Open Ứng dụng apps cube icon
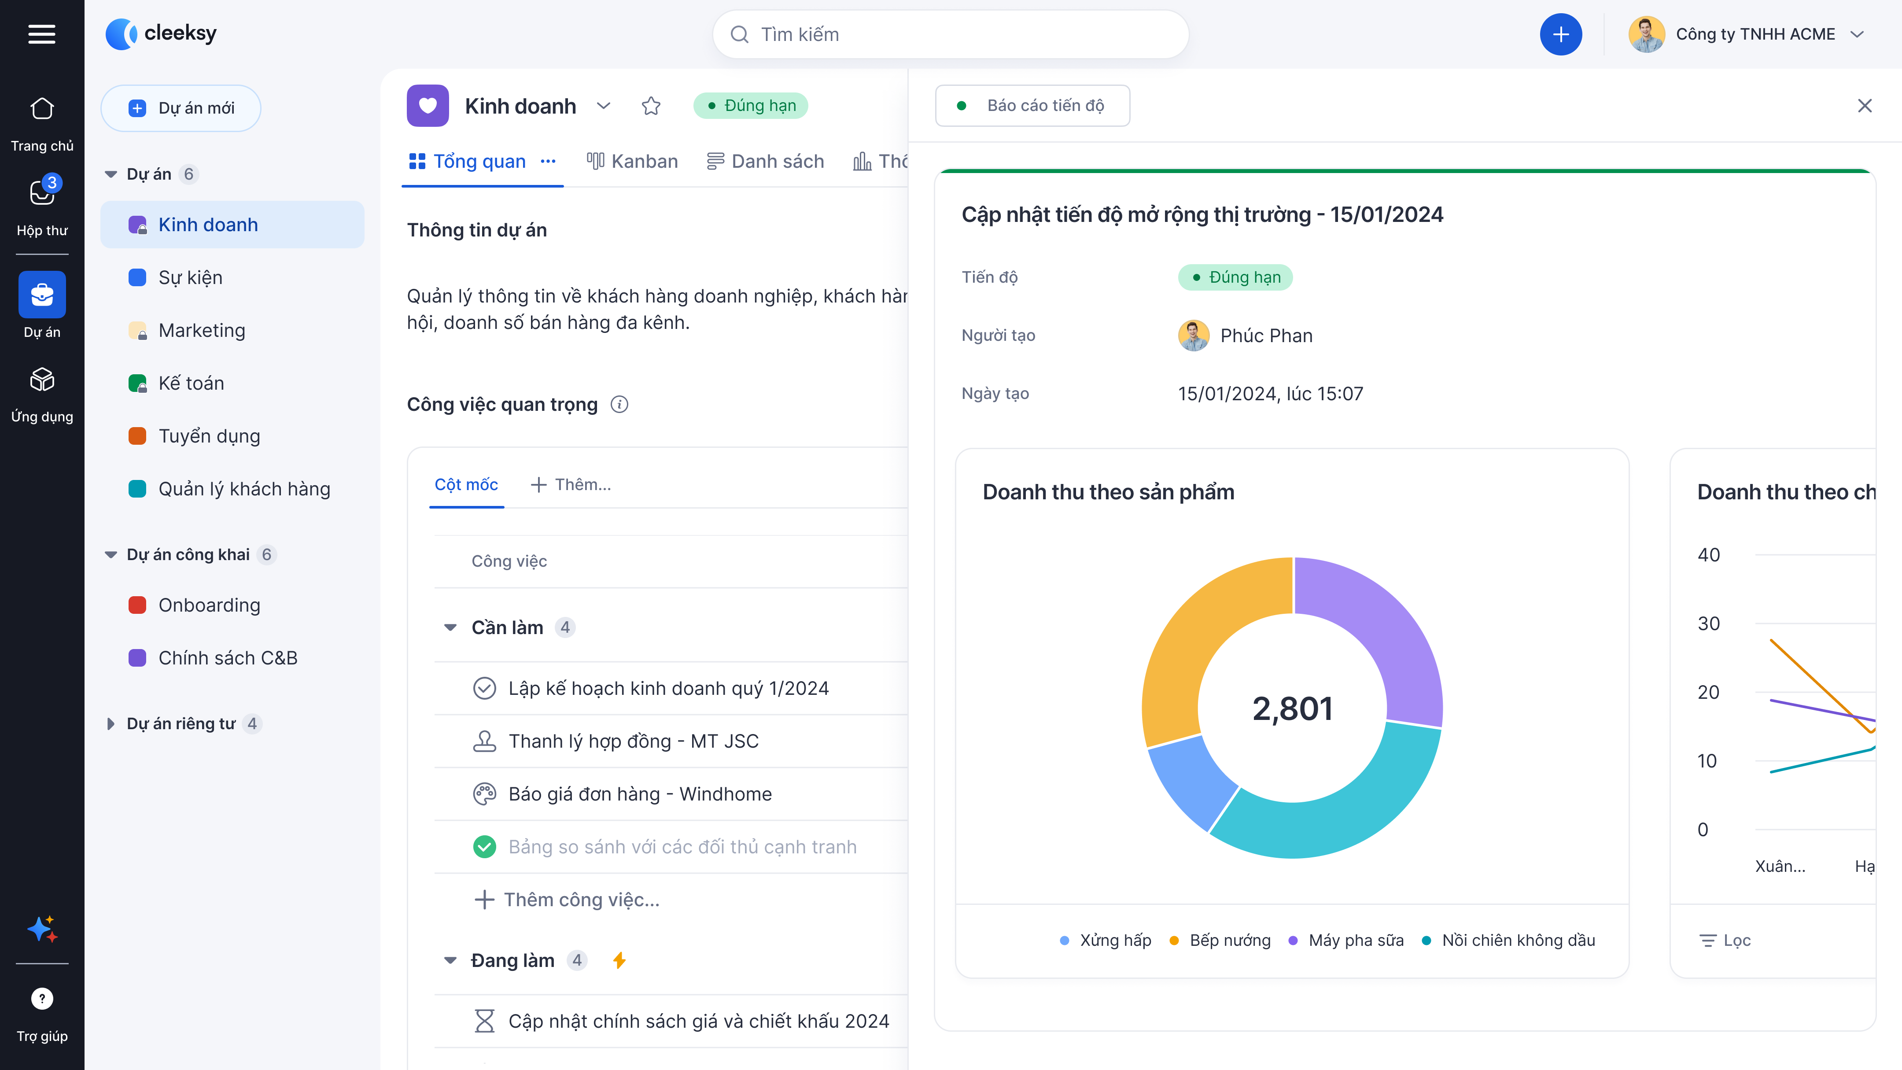The image size is (1902, 1070). point(41,380)
